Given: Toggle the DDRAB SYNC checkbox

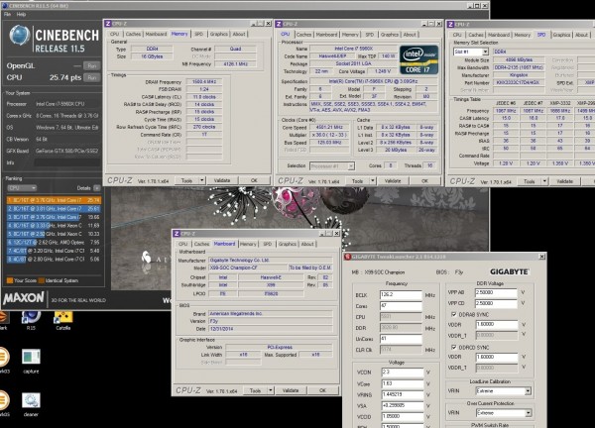Looking at the screenshot, I should pos(454,314).
